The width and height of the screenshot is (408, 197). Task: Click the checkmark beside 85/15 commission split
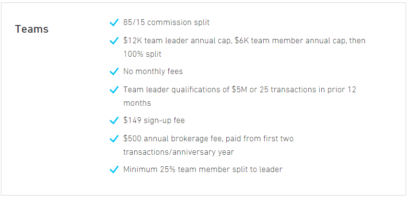pos(114,23)
